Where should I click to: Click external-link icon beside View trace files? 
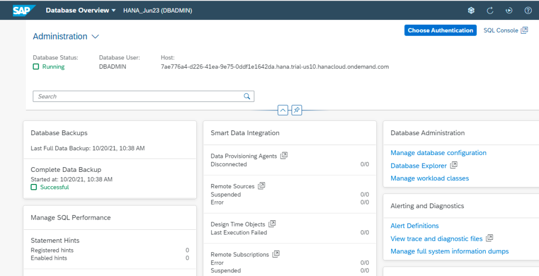(x=490, y=238)
